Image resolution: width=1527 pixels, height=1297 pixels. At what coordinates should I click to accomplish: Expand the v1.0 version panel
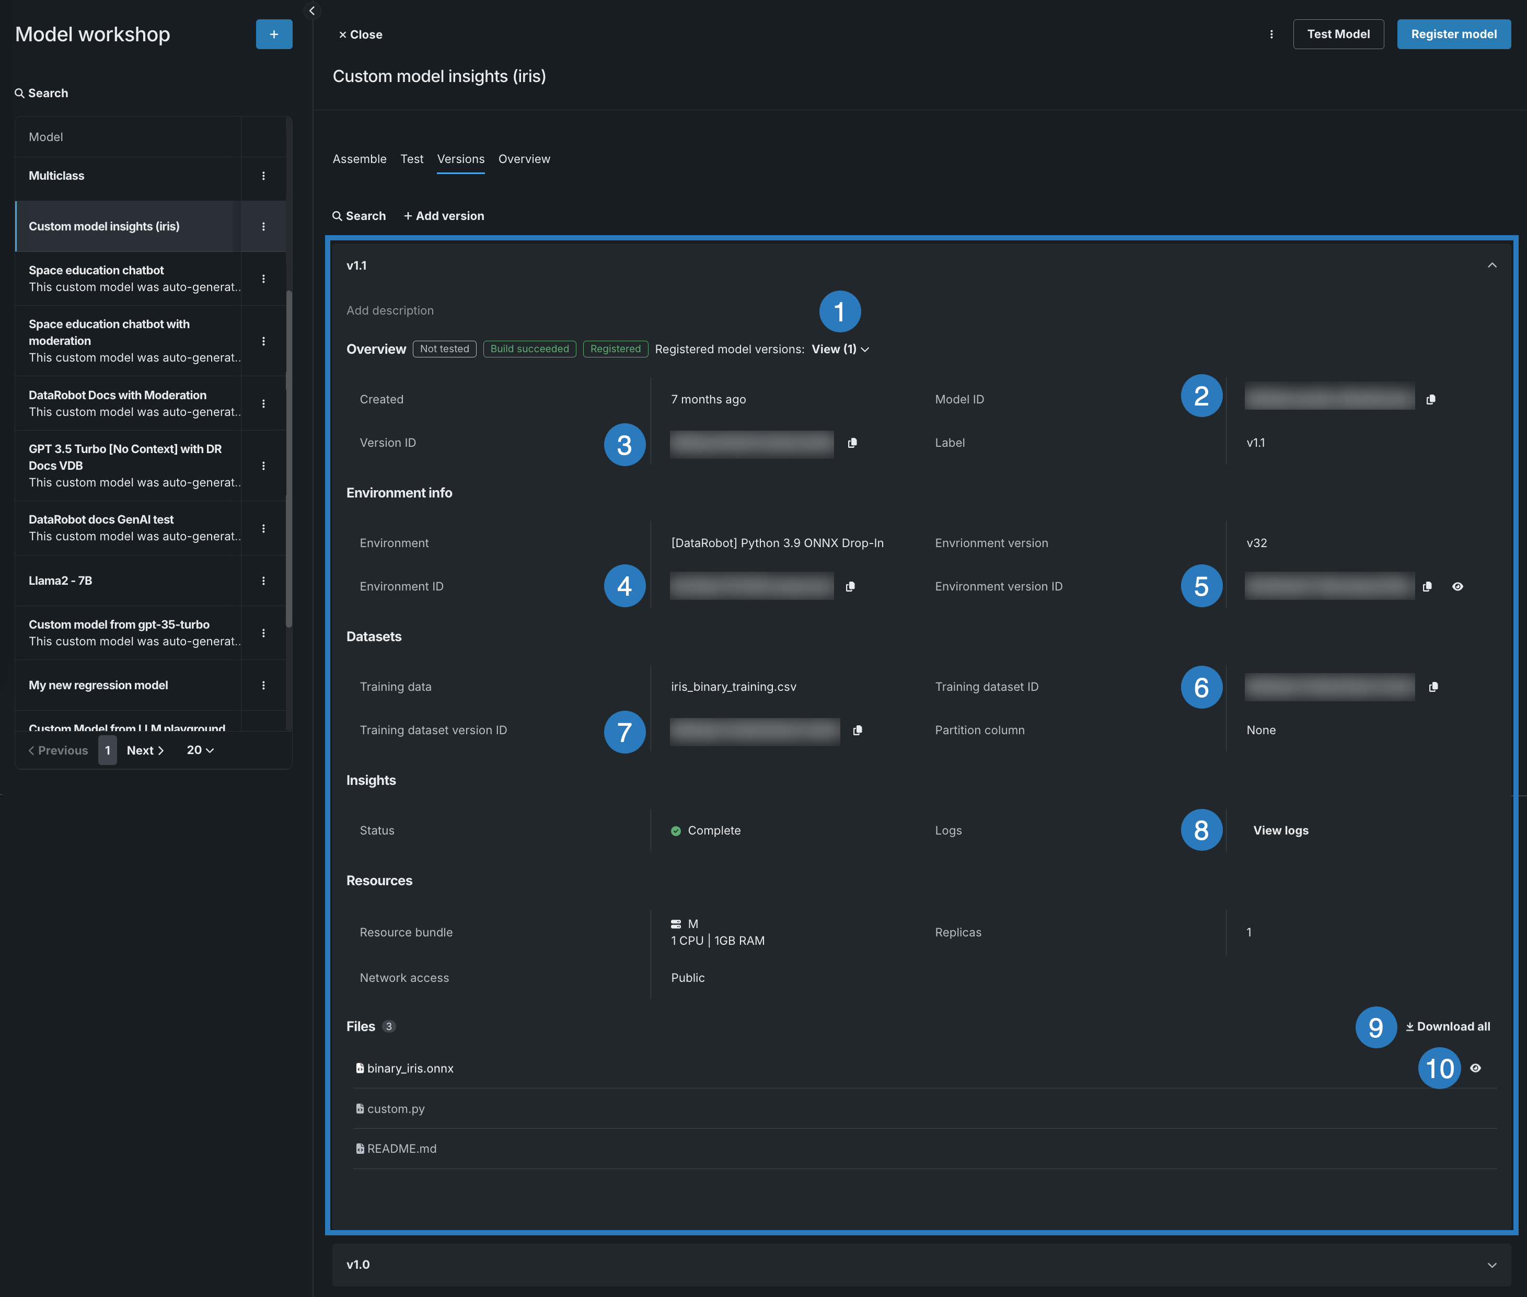1491,1265
